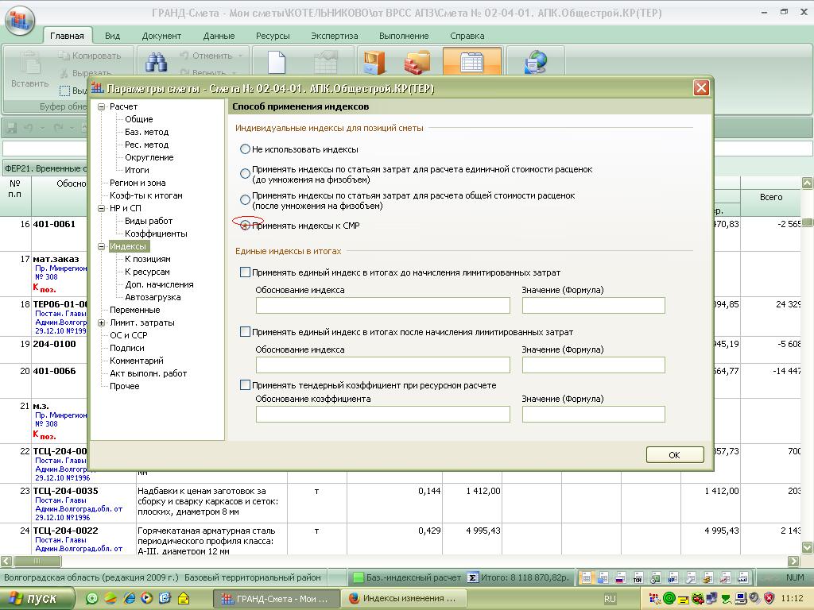Open the Справка ribbon tab

coord(467,36)
